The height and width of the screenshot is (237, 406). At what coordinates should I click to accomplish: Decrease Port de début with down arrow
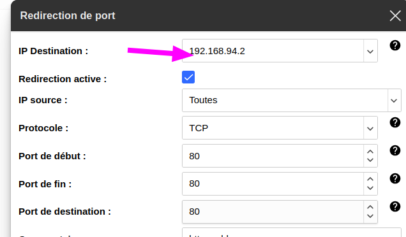(x=370, y=160)
